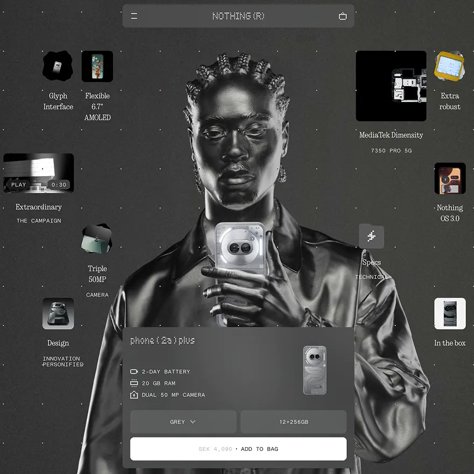Image resolution: width=474 pixels, height=474 pixels.
Task: Open the Design phone icon
Action: coord(58,313)
